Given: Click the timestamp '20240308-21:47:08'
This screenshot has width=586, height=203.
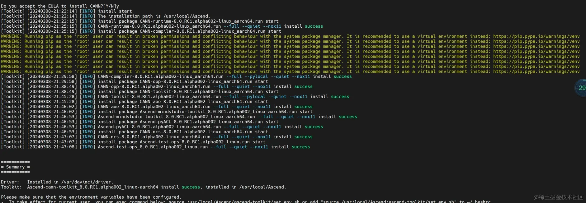Looking at the screenshot, I should point(52,147).
